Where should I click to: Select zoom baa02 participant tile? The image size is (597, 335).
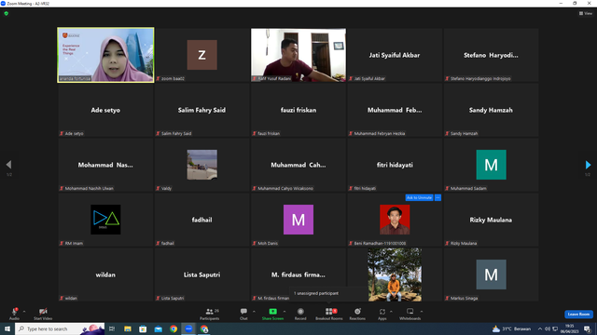202,55
